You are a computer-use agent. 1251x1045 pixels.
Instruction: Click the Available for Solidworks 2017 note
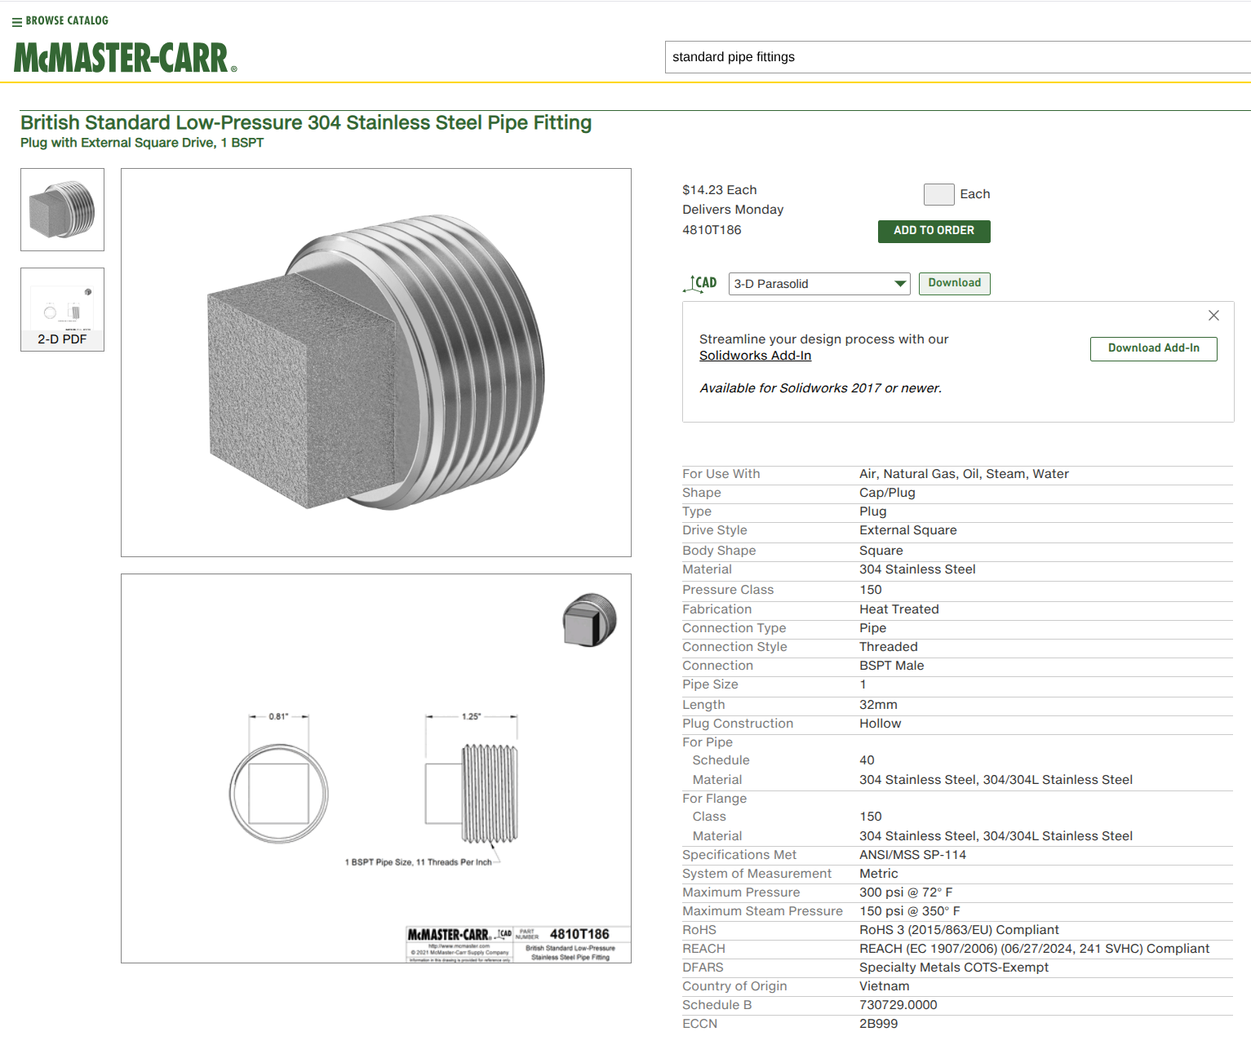click(820, 388)
